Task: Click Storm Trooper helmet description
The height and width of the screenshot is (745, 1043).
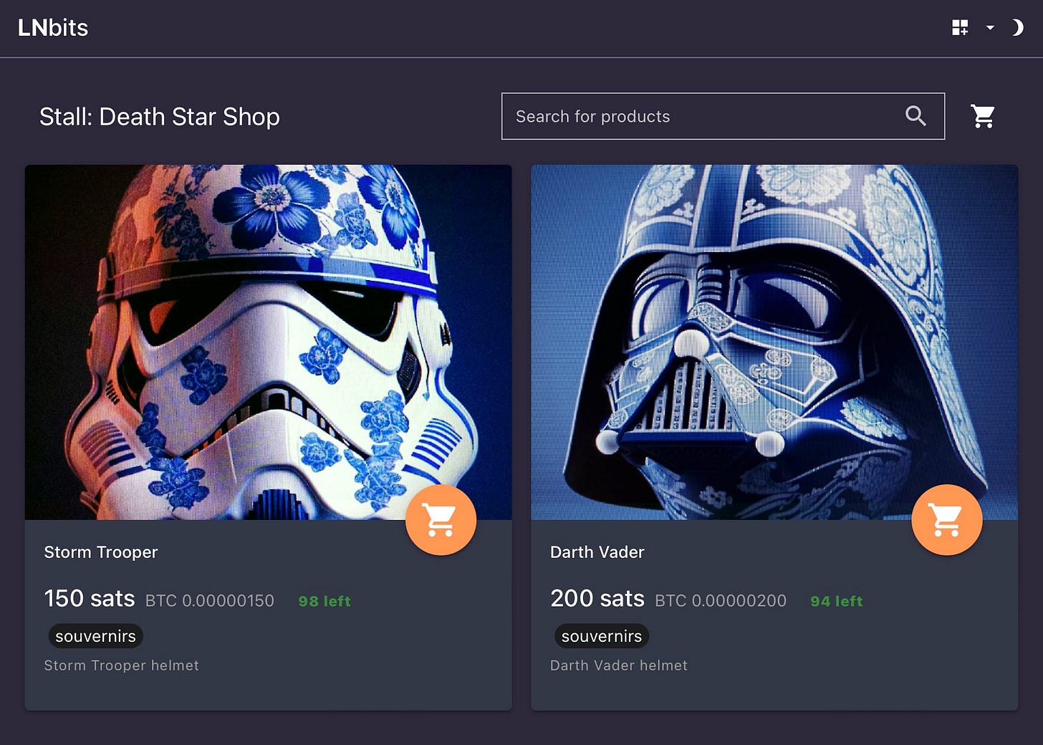Action: pos(122,665)
